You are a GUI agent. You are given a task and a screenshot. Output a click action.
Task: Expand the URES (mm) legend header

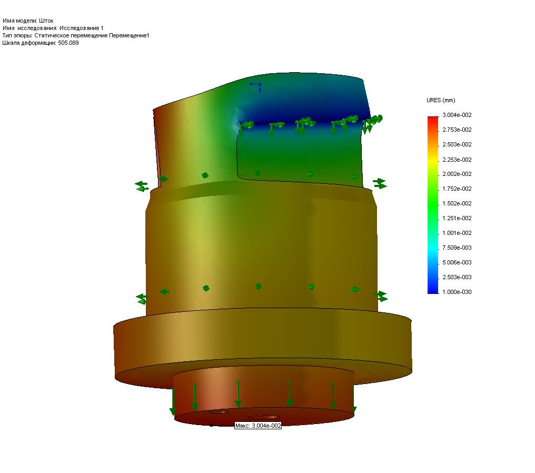441,100
